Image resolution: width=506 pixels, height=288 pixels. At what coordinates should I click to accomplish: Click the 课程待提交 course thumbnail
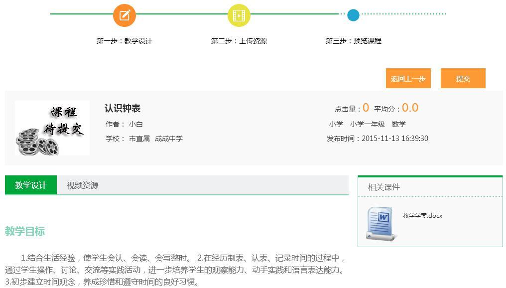52,128
